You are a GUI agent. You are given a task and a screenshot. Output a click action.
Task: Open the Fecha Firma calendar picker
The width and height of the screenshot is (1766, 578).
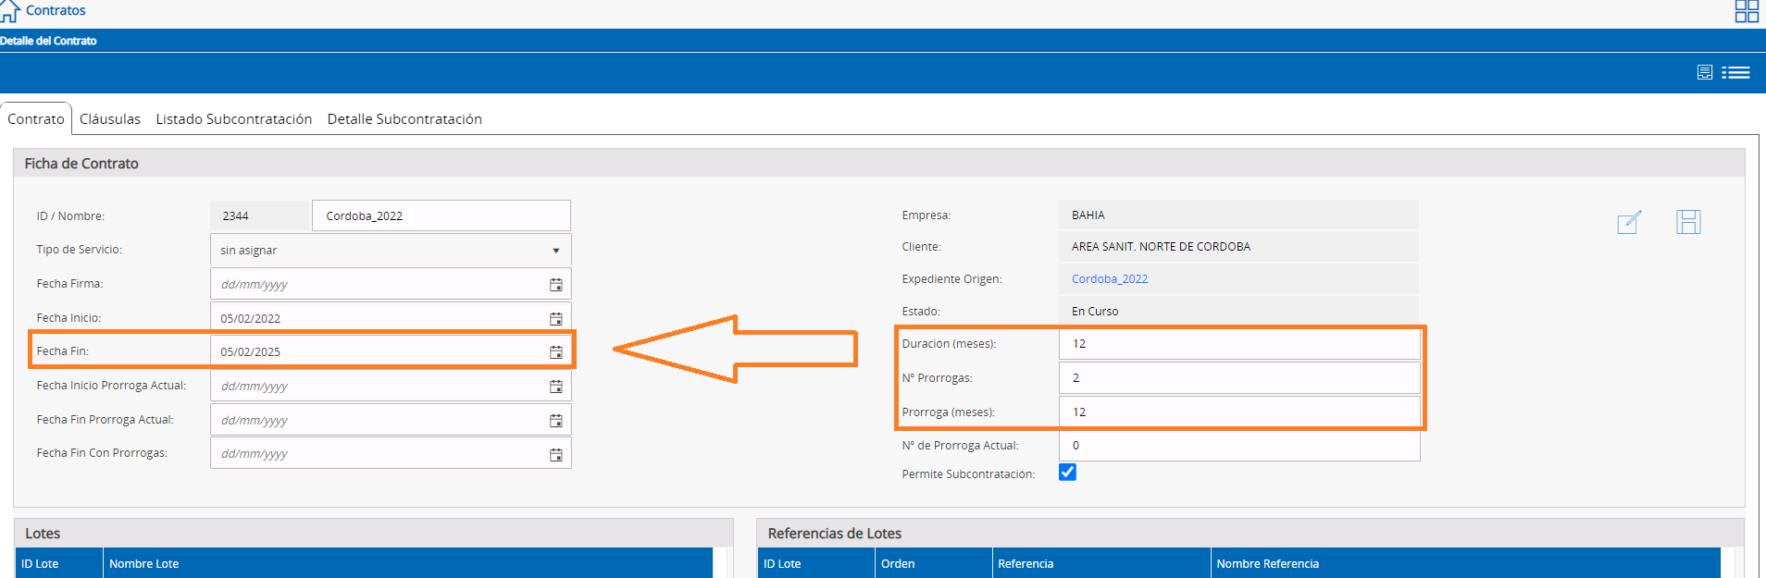556,285
